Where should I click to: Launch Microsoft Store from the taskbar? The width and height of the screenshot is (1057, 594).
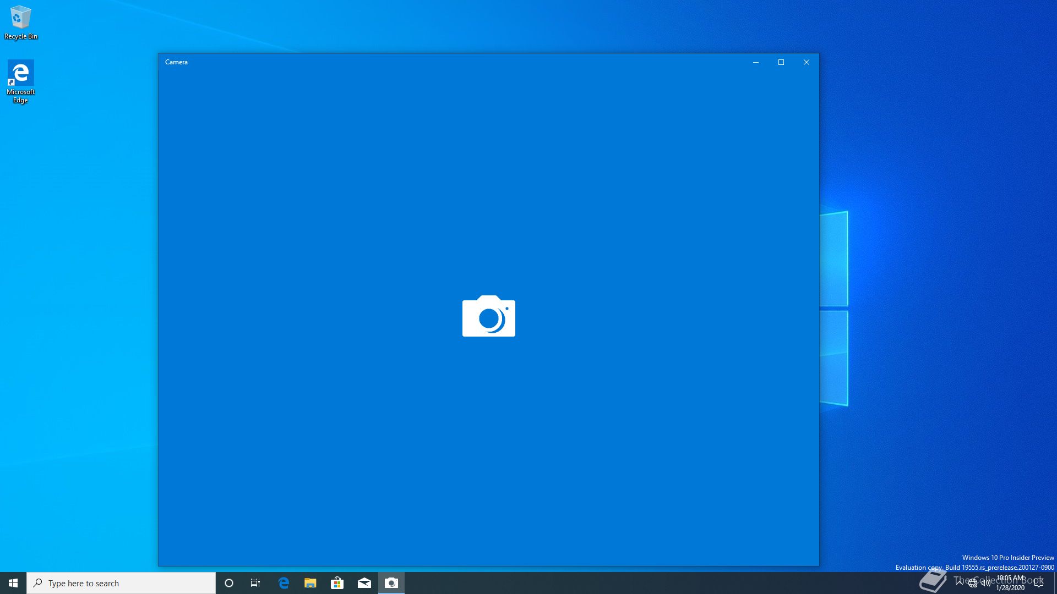click(x=337, y=583)
